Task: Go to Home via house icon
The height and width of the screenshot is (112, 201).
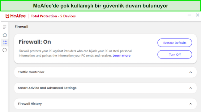Action: [x=5, y=35]
